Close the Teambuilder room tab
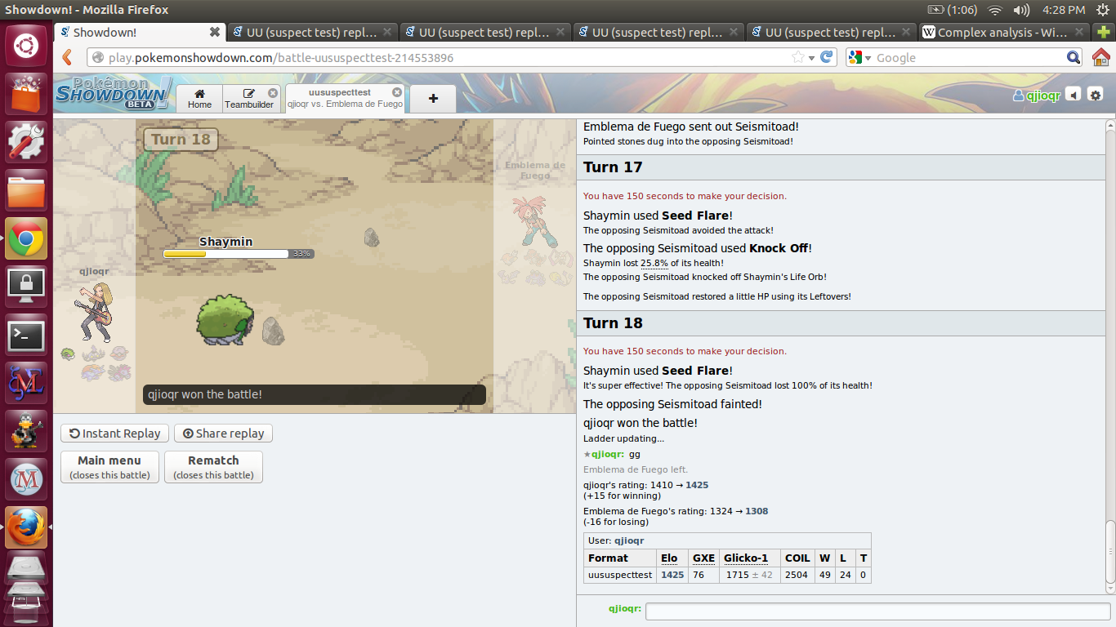The image size is (1116, 627). (x=273, y=93)
